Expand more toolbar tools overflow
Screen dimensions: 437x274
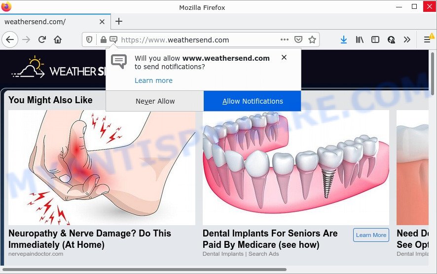(x=407, y=39)
